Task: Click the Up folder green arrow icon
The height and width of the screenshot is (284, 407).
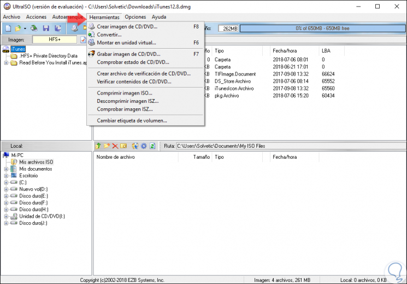Action: tap(98, 146)
